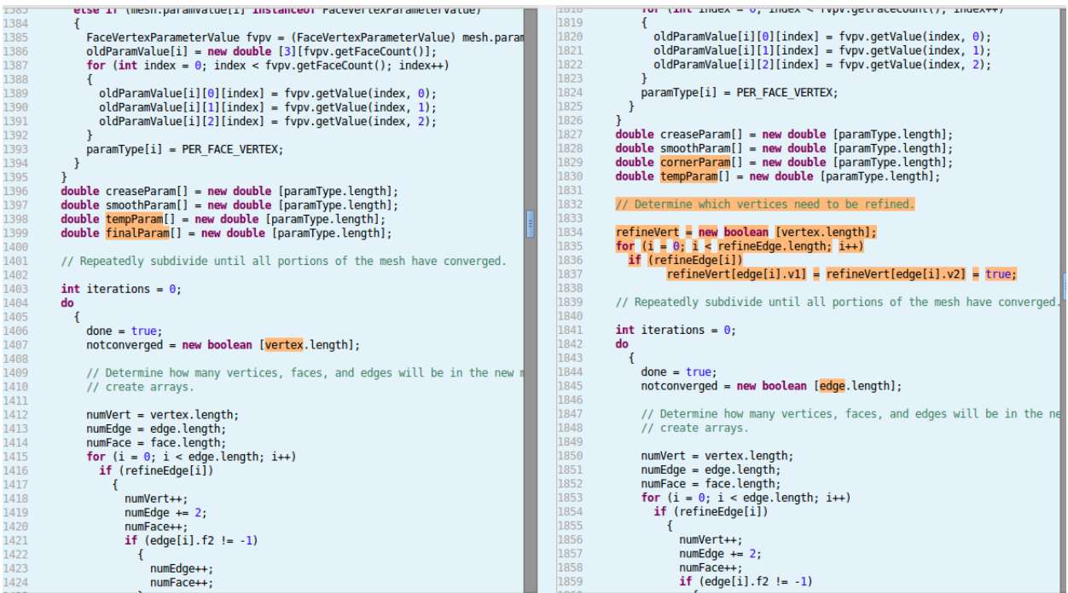Click "if (edge[i].f2 != -1)" on line 1421
This screenshot has height=593, width=1068.
point(191,540)
